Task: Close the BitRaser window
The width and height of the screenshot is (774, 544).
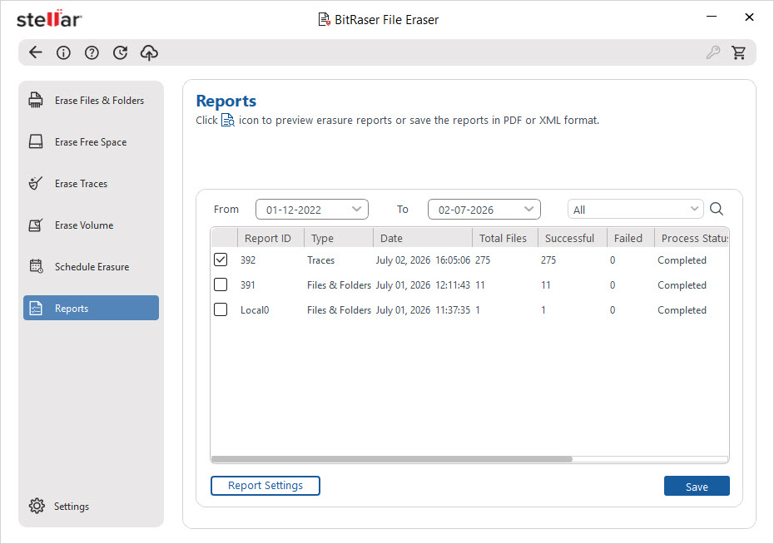Action: [749, 17]
